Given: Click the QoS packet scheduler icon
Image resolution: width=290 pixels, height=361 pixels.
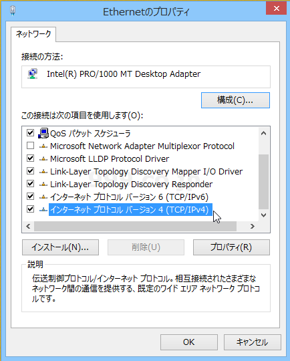Looking at the screenshot, I should [43, 133].
